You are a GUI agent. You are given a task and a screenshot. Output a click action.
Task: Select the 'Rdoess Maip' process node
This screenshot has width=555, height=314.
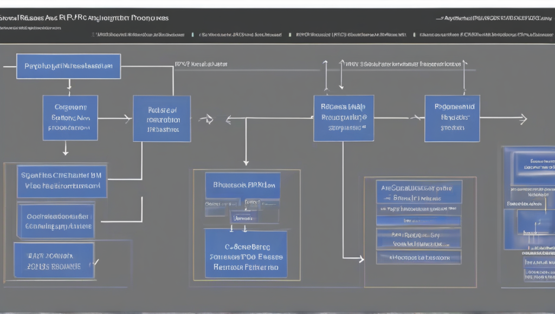tap(343, 119)
